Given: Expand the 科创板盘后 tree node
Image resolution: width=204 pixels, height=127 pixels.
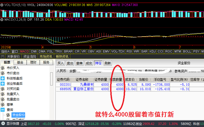Looking at the screenshot, I should coord(3,78).
